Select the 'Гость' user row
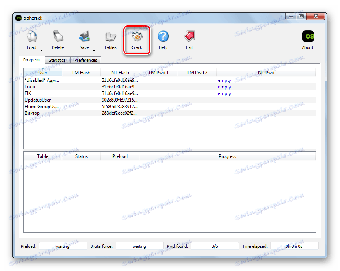340x271 pixels. [170, 87]
